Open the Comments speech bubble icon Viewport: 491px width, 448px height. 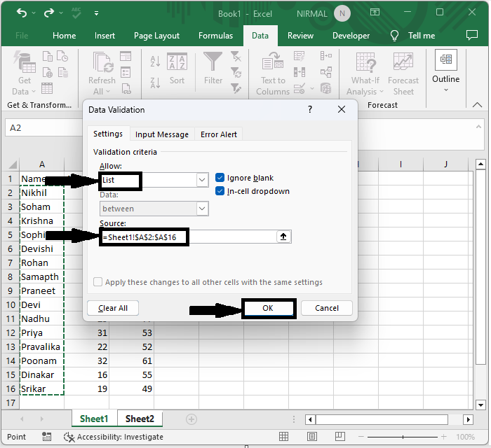[x=472, y=35]
